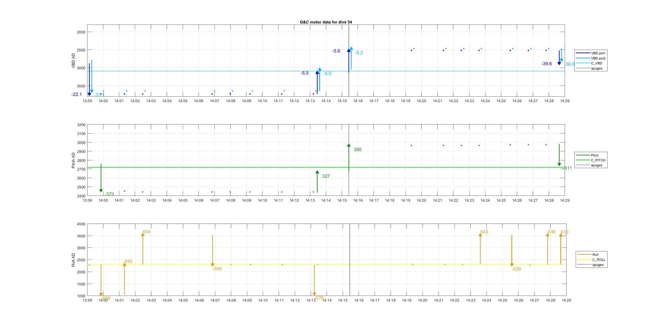Click the figure title "G&C motor data for dive 54"
This screenshot has height=332, width=671.
click(x=326, y=22)
